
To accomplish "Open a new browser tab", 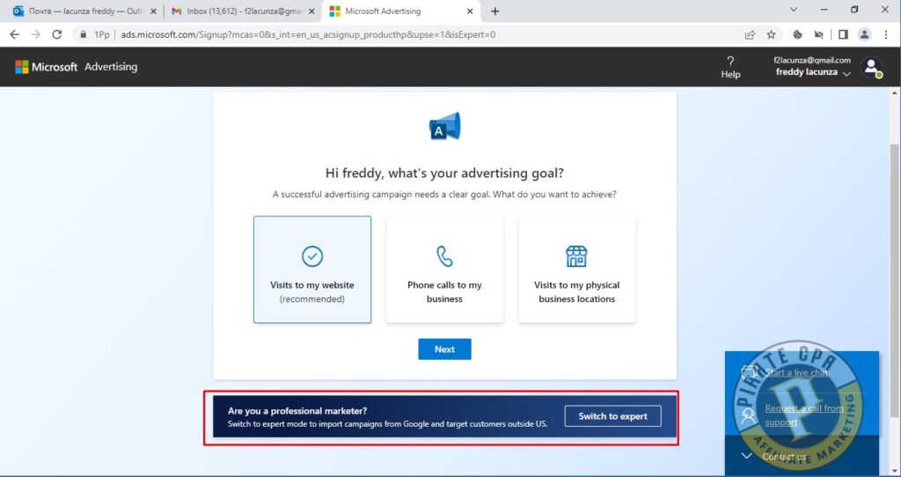I will click(x=494, y=11).
